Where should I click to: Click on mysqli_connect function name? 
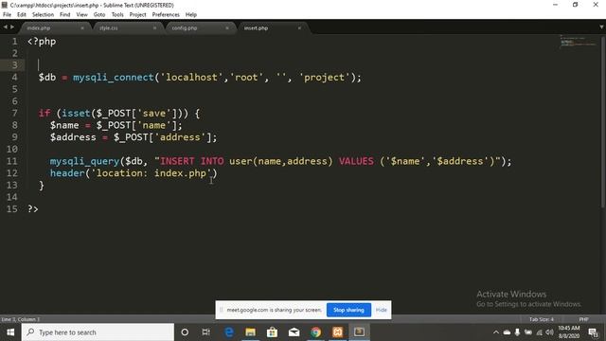point(114,78)
